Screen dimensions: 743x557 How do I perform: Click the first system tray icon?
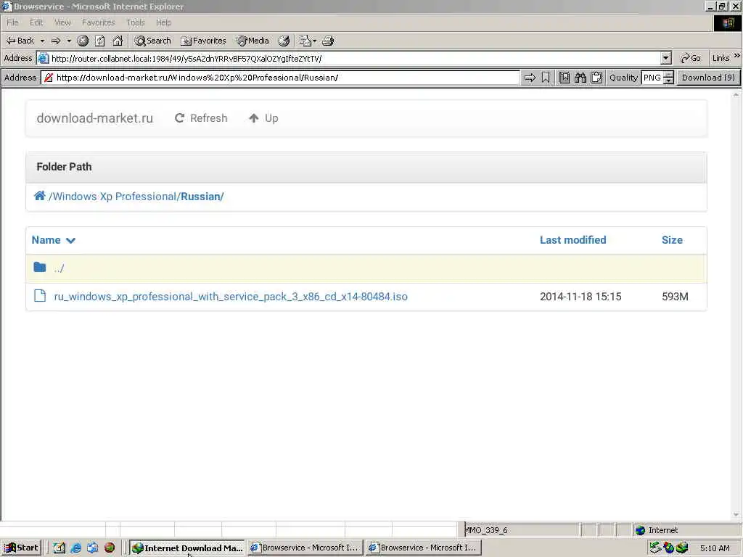coord(655,548)
